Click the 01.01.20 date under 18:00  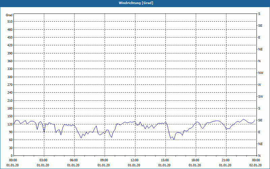coord(195,165)
